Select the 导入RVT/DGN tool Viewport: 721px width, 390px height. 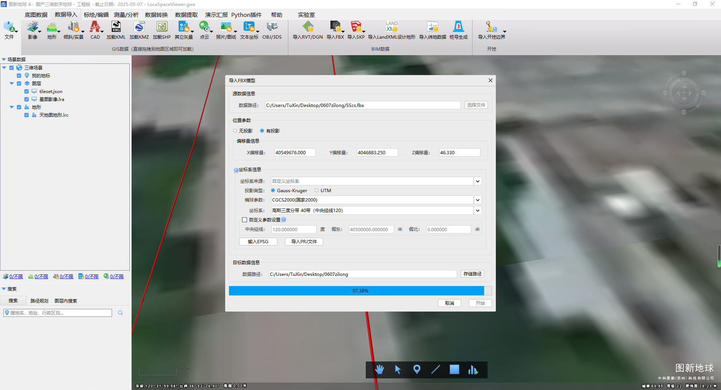click(308, 30)
